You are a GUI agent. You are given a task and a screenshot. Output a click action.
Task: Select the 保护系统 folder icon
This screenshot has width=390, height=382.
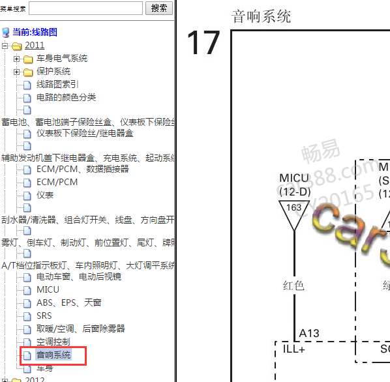tap(28, 72)
